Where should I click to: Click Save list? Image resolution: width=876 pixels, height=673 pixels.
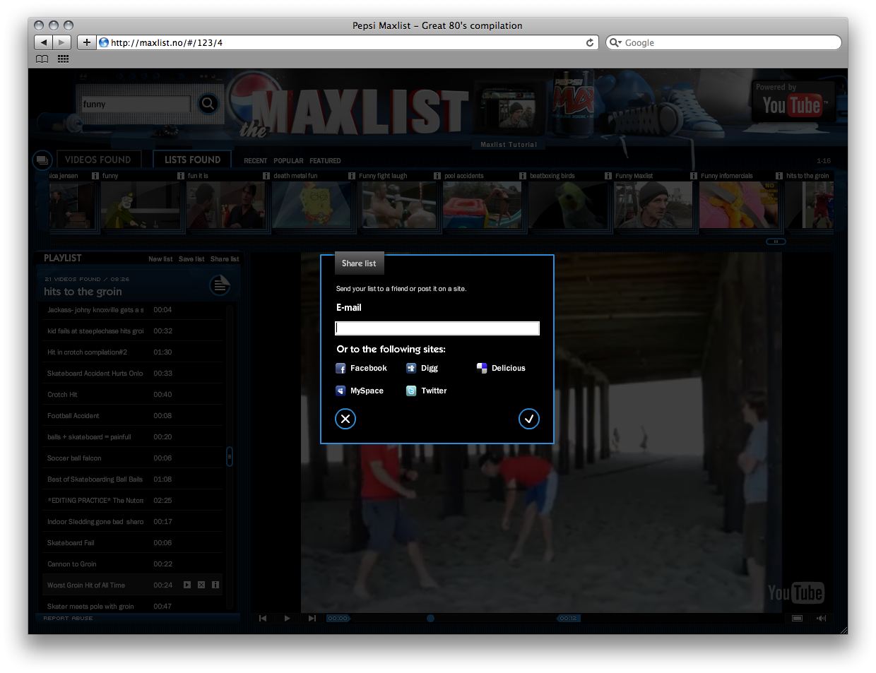coord(191,259)
